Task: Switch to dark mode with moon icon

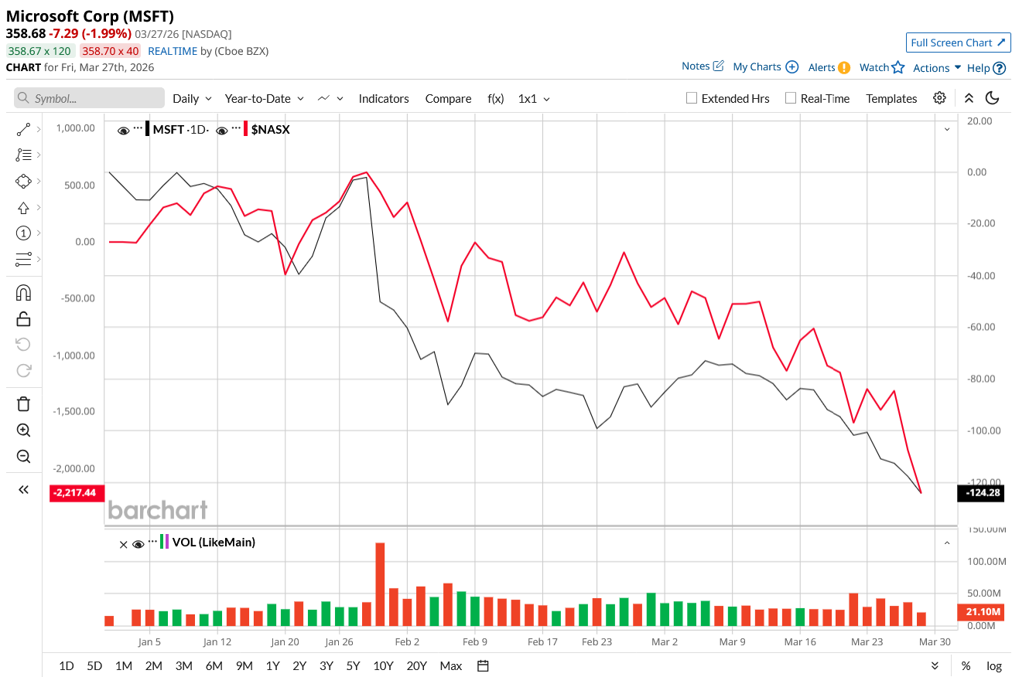Action: (992, 98)
